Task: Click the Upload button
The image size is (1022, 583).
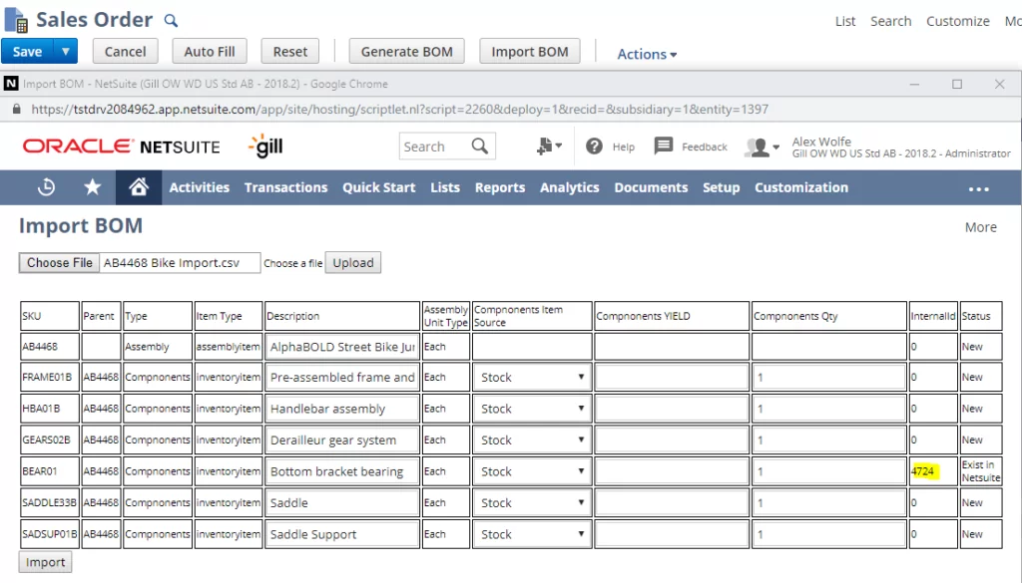Action: 353,263
